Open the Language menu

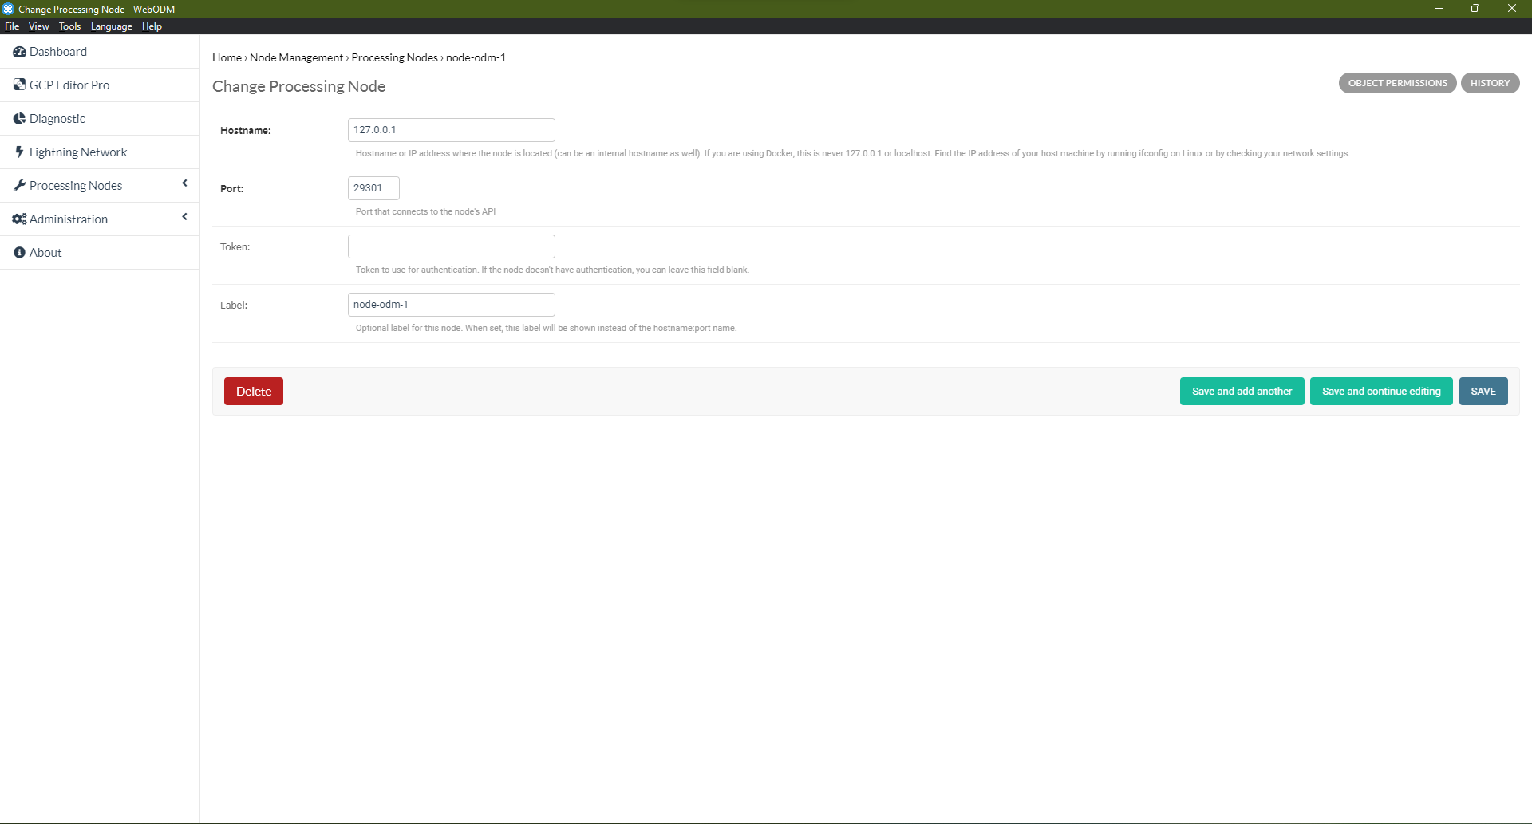(111, 26)
